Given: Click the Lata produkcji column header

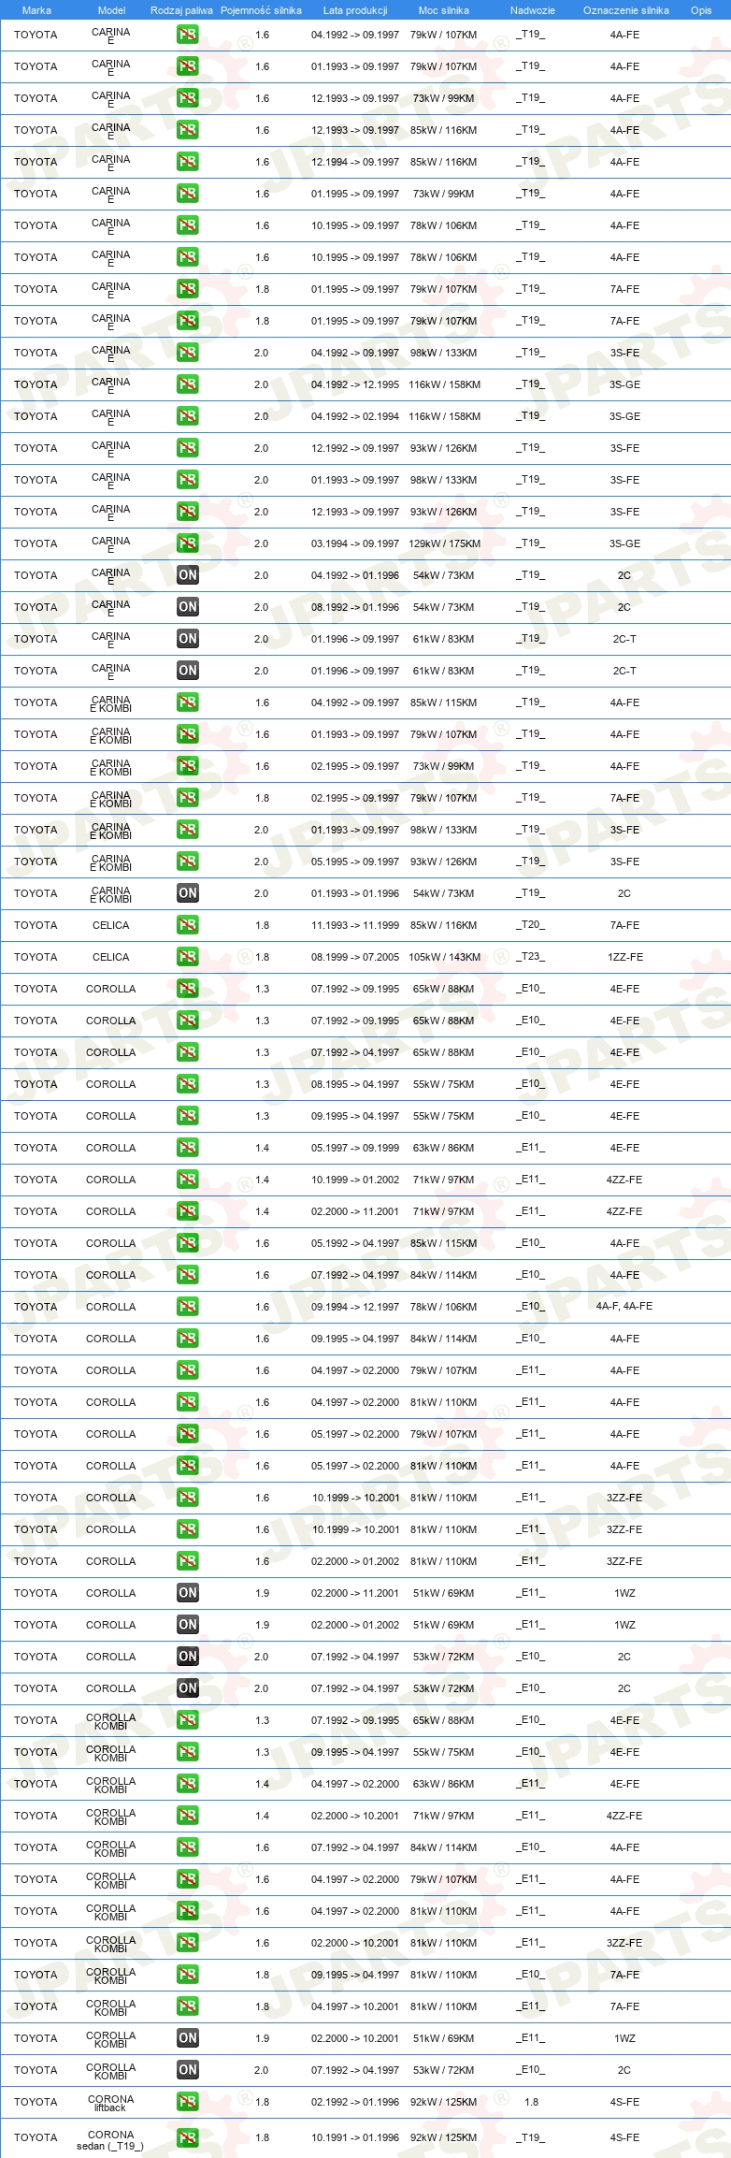Looking at the screenshot, I should [355, 10].
